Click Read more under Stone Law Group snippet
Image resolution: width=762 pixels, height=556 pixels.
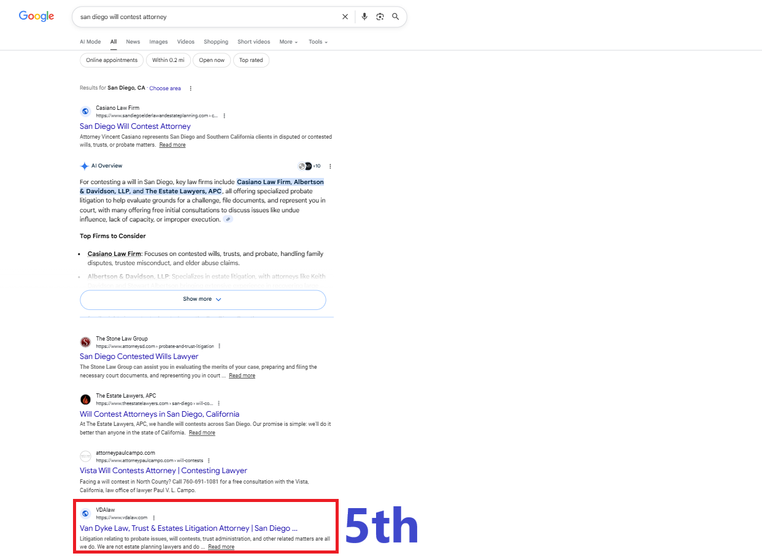[242, 376]
